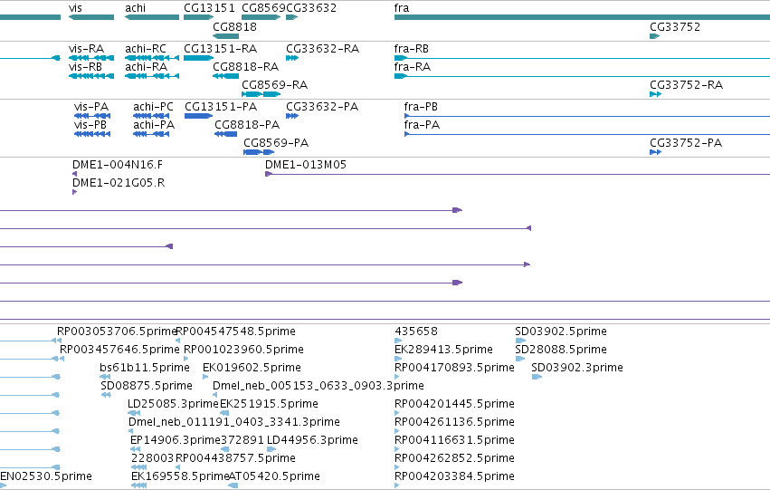Click EST EK251915.5prime
770x490 pixels.
(269, 404)
